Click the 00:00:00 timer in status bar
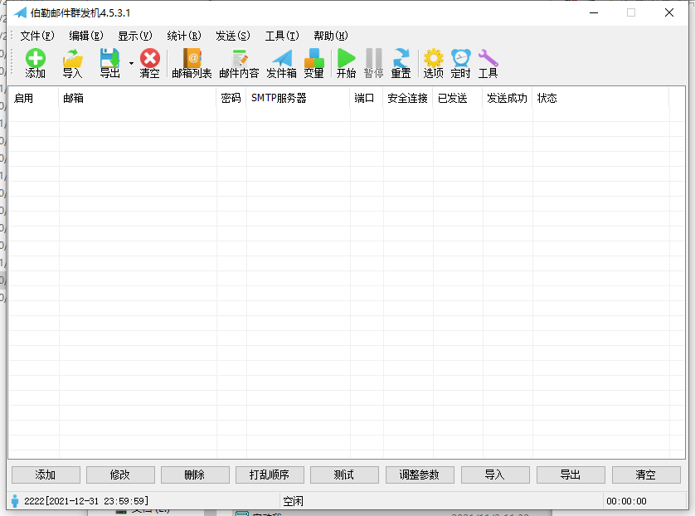695x516 pixels. pos(626,501)
